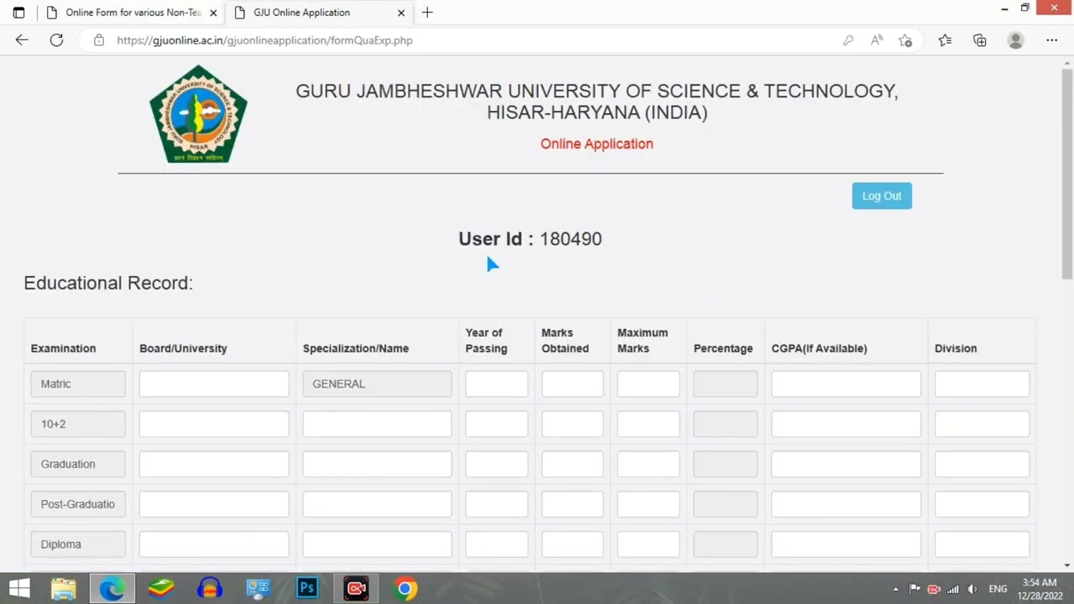Click Specialization/Name field for Post-Graduation
The height and width of the screenshot is (604, 1074).
pyautogui.click(x=377, y=504)
